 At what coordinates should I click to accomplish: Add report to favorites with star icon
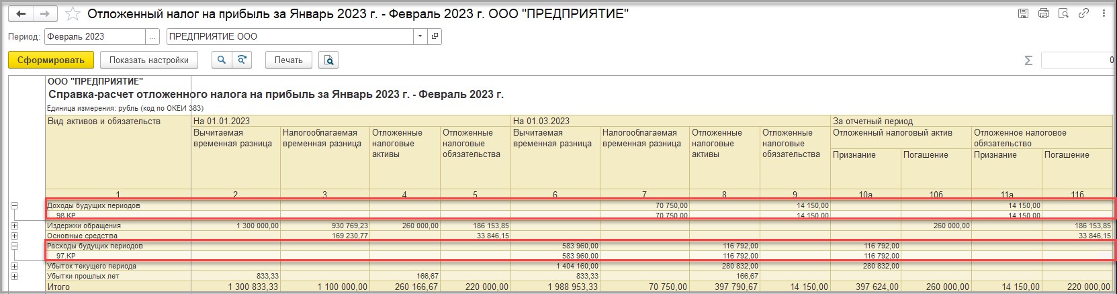(x=74, y=14)
